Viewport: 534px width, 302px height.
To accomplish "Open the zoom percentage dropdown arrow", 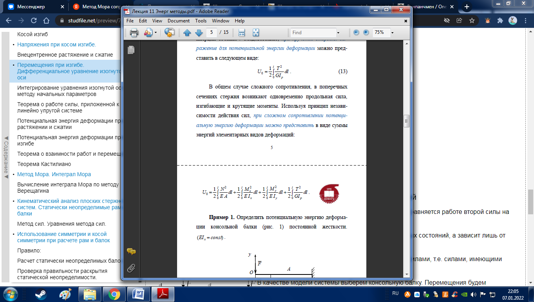I will click(x=392, y=32).
